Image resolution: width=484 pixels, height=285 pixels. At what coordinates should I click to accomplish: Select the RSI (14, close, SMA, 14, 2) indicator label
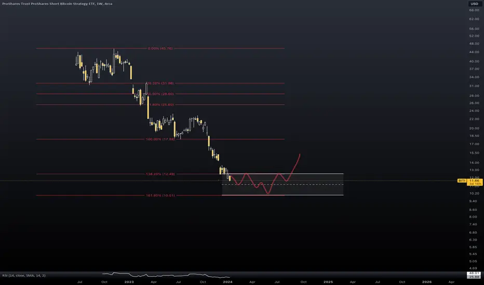tap(24, 276)
